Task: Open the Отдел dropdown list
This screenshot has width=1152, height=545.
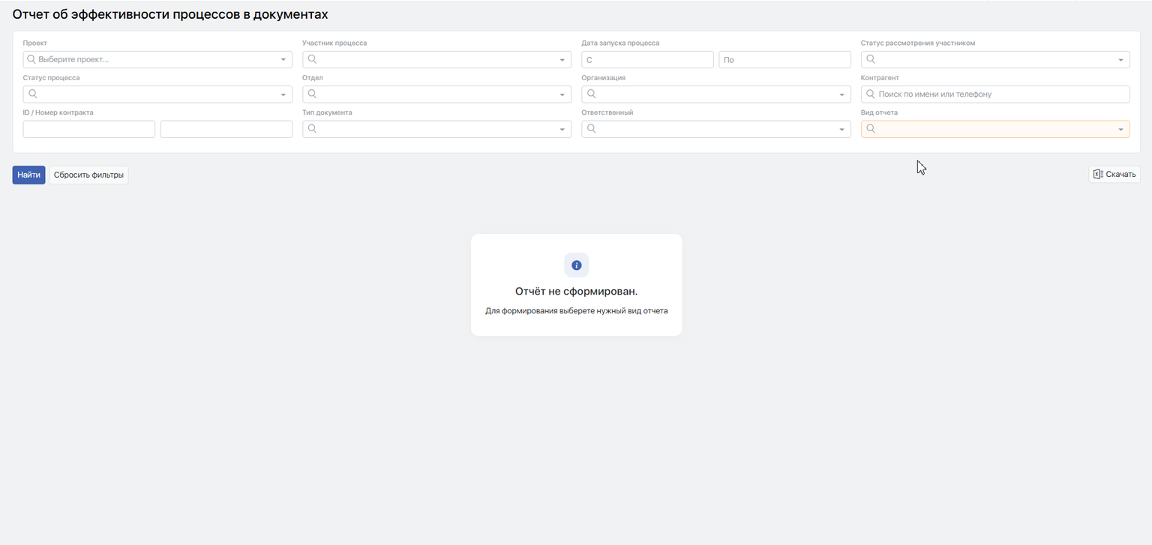Action: click(x=562, y=95)
